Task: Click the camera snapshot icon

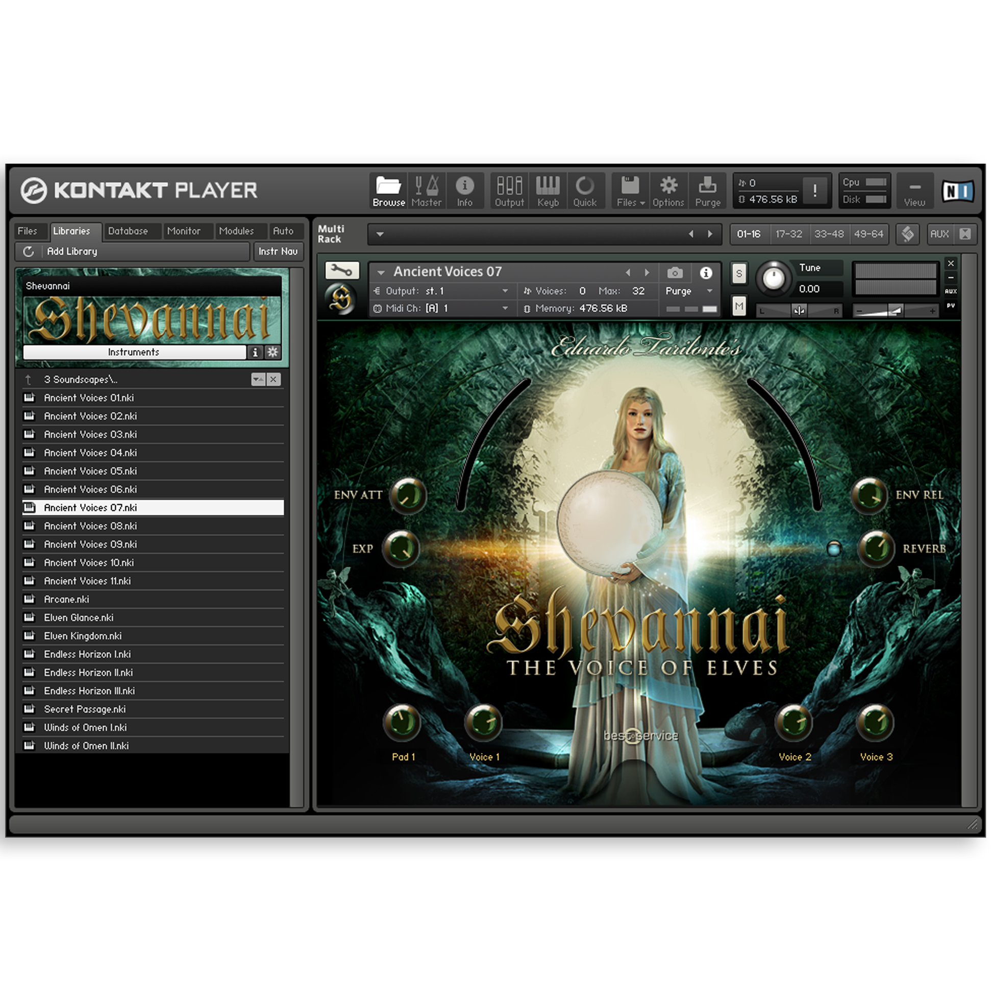Action: (x=675, y=272)
